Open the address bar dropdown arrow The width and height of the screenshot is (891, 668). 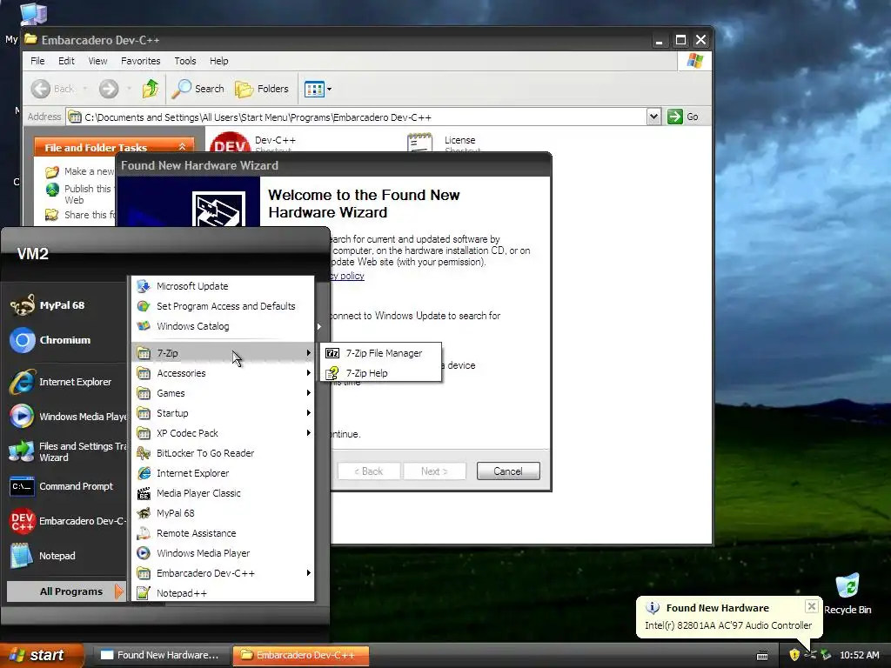(653, 117)
